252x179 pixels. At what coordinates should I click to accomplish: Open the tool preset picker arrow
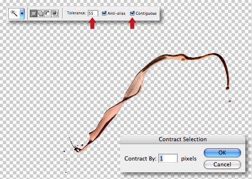[x=22, y=14]
